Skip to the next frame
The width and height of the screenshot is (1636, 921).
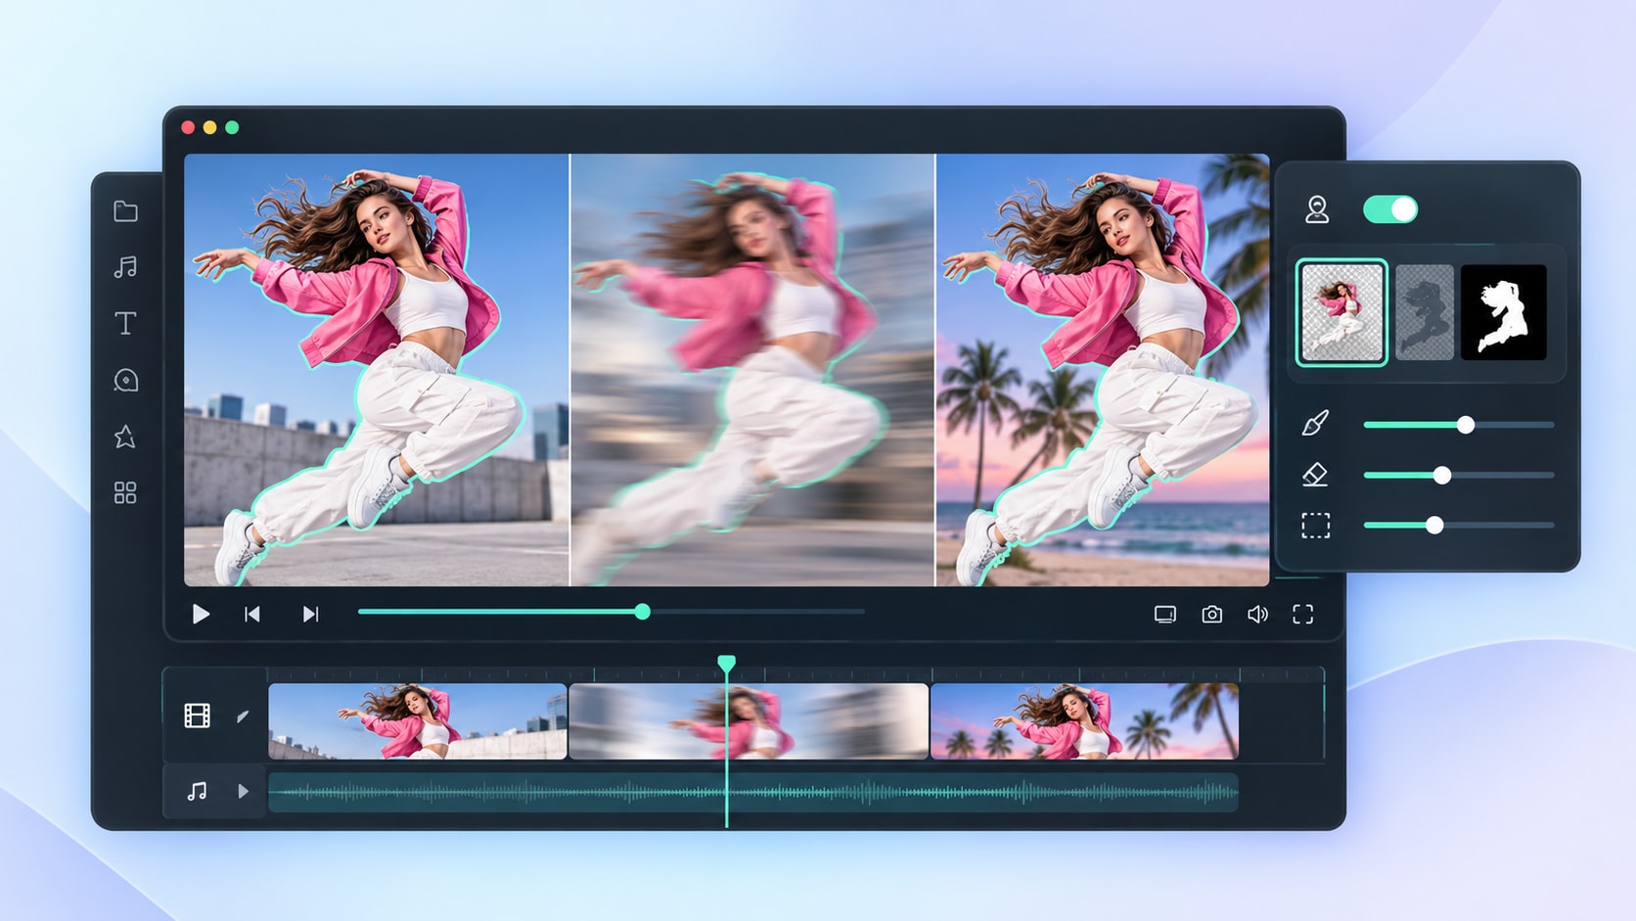(310, 614)
